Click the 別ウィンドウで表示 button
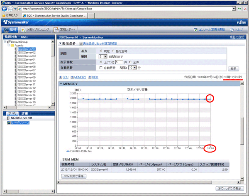This screenshot has width=249, height=196. (x=229, y=189)
